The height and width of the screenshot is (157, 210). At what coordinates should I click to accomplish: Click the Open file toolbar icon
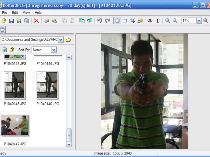4,21
